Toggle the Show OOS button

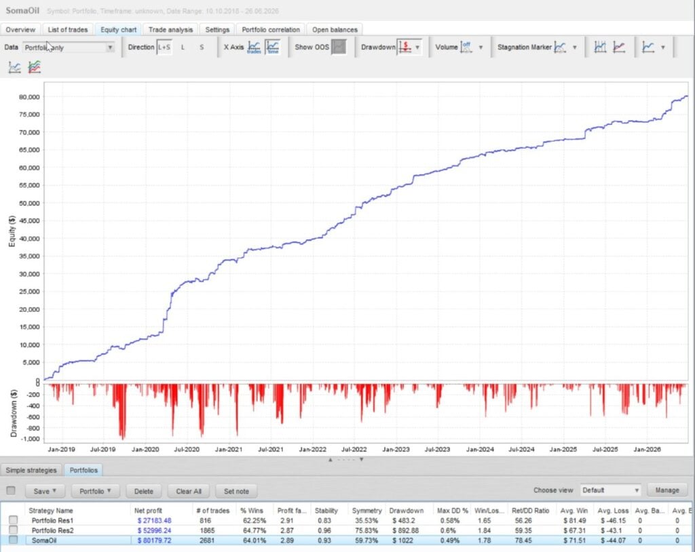coord(339,47)
